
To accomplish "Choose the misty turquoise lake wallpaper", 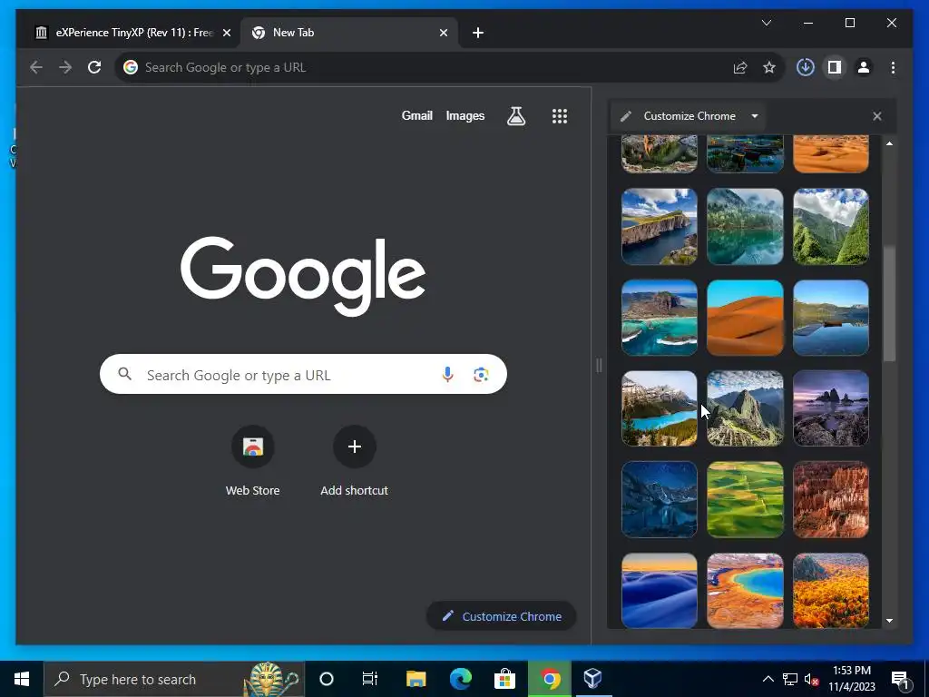I will [x=745, y=226].
